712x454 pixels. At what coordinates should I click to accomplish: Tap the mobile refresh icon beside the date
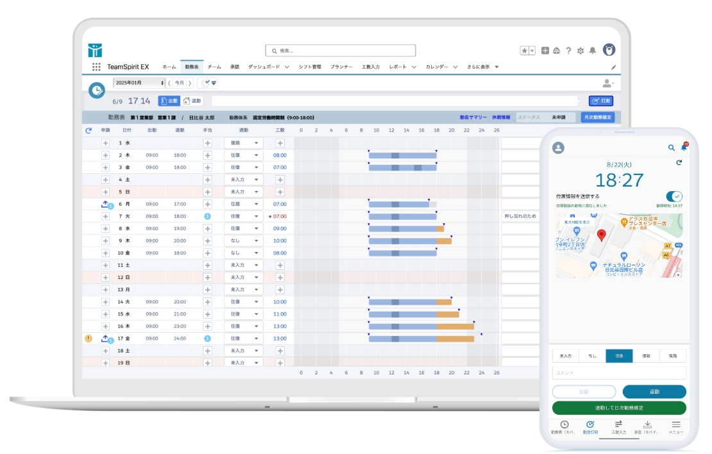[x=679, y=164]
